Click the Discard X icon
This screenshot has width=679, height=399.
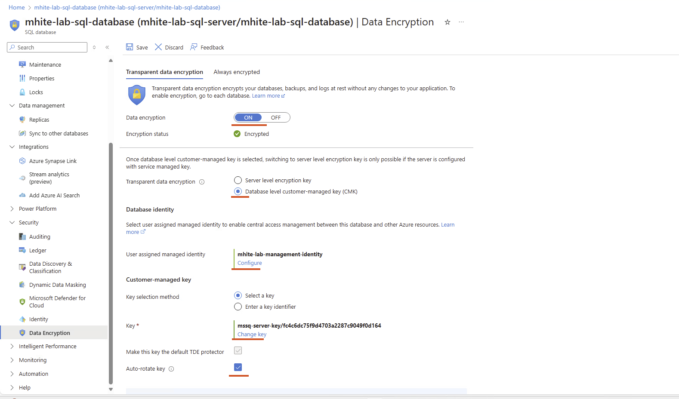pos(158,47)
